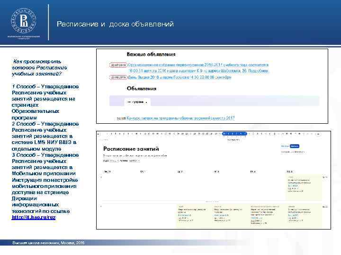Viewport: 341px width, 255px height.
Task: Open the Friday class card in the schedule
Action: [268, 215]
